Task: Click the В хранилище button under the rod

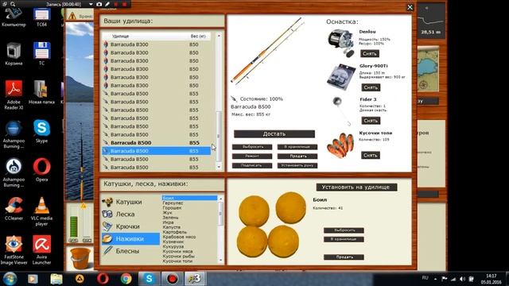Action: (x=297, y=147)
